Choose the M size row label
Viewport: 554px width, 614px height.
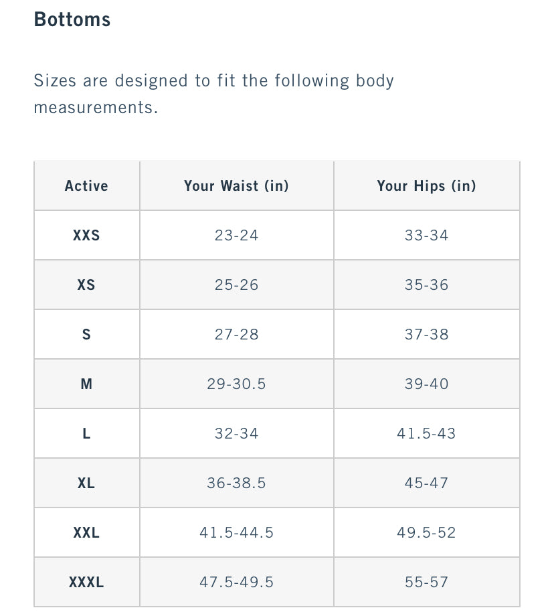coord(86,384)
